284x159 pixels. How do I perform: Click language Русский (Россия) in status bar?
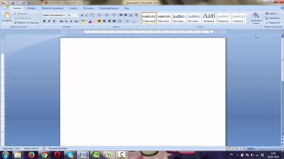pos(58,148)
